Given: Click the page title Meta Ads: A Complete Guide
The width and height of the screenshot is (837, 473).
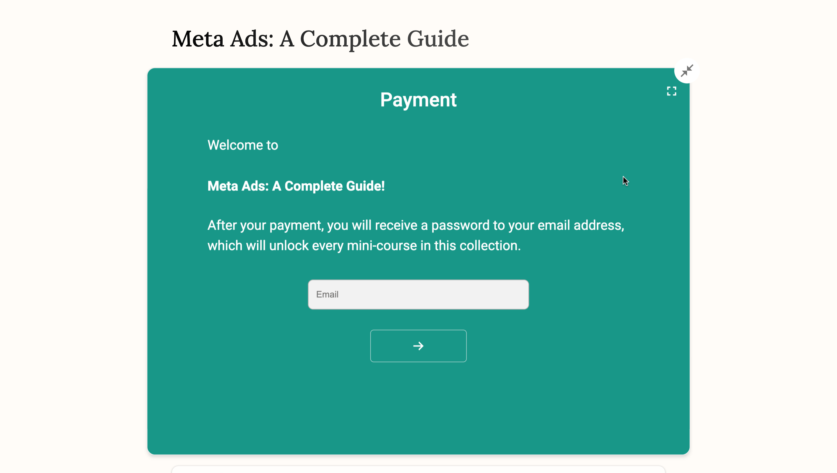Looking at the screenshot, I should click(x=320, y=39).
